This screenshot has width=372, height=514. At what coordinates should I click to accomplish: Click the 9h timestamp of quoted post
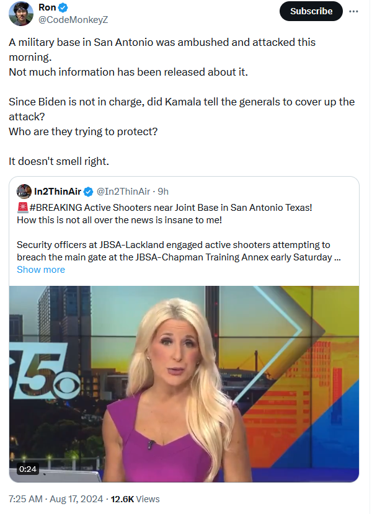click(x=163, y=192)
